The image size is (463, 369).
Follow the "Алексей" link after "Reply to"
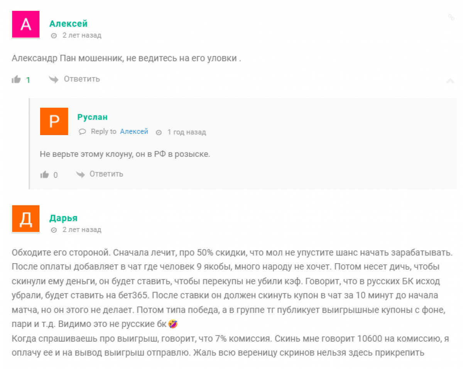(x=134, y=132)
